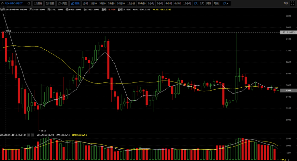Select the 10分钟 interval

tap(120, 3)
